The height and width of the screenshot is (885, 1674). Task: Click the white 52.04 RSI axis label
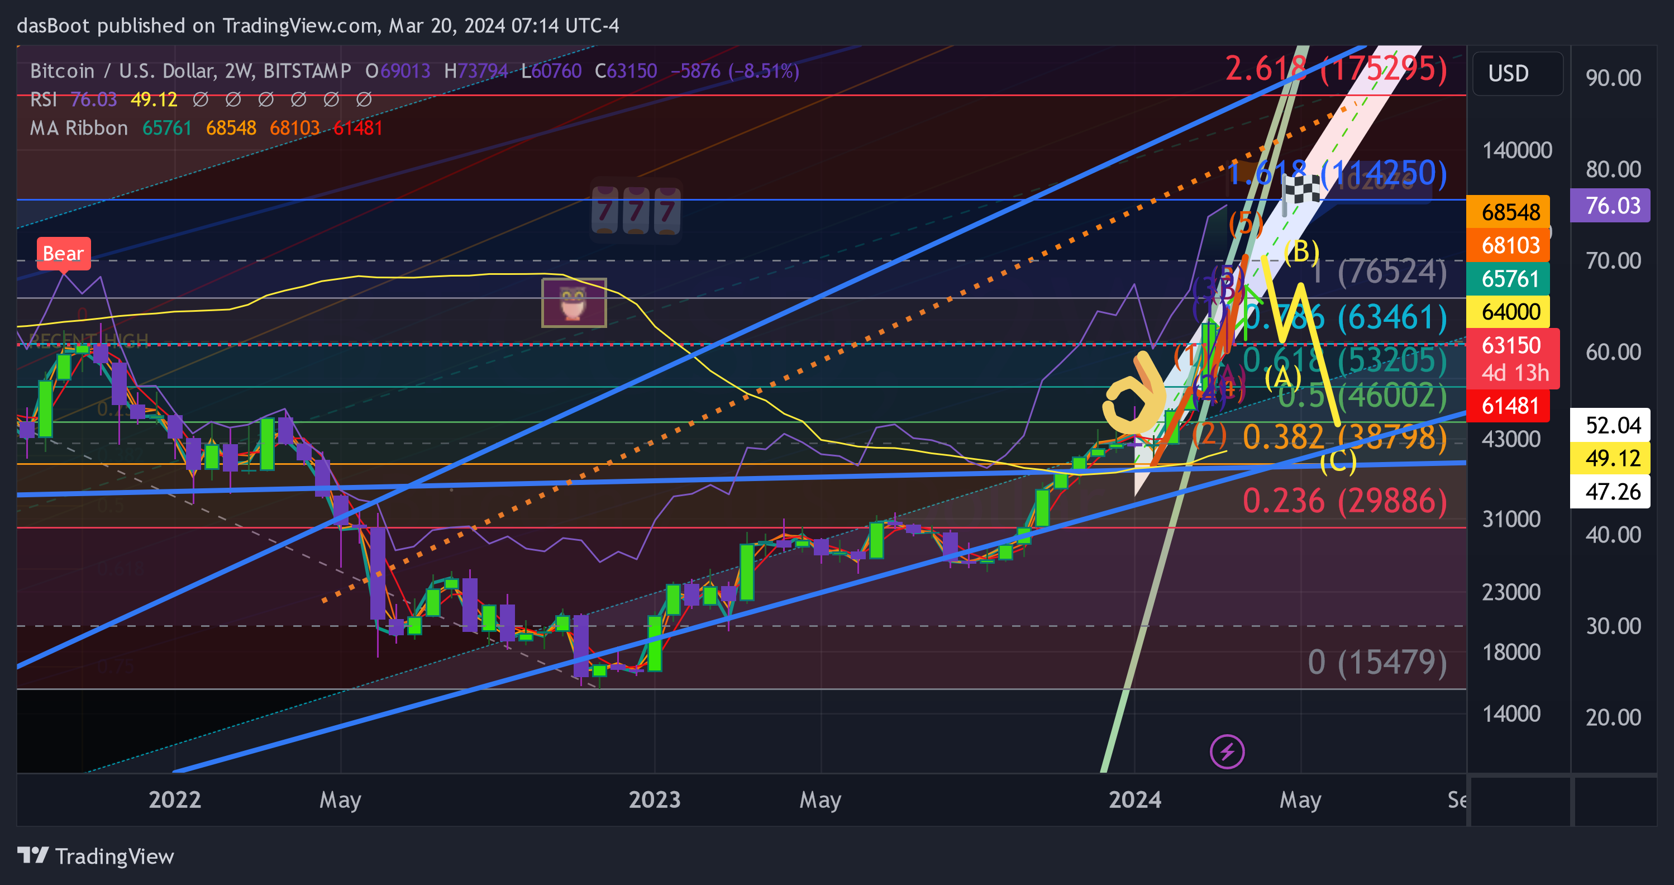(1610, 425)
